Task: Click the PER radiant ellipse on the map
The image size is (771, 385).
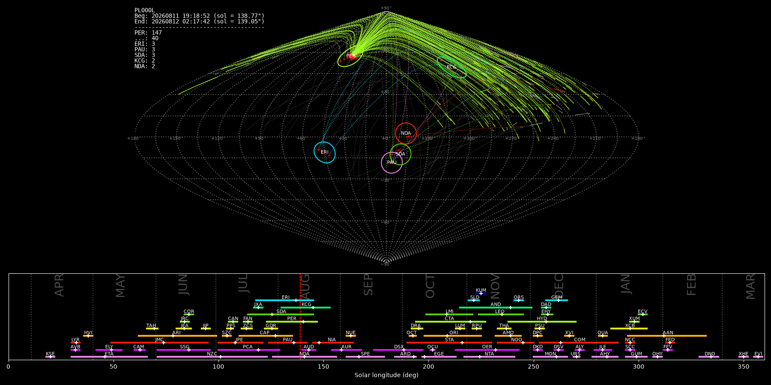Action: point(350,56)
